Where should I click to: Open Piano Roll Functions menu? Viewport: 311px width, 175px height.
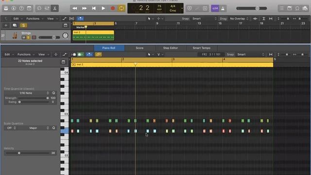pyautogui.click(x=26, y=54)
